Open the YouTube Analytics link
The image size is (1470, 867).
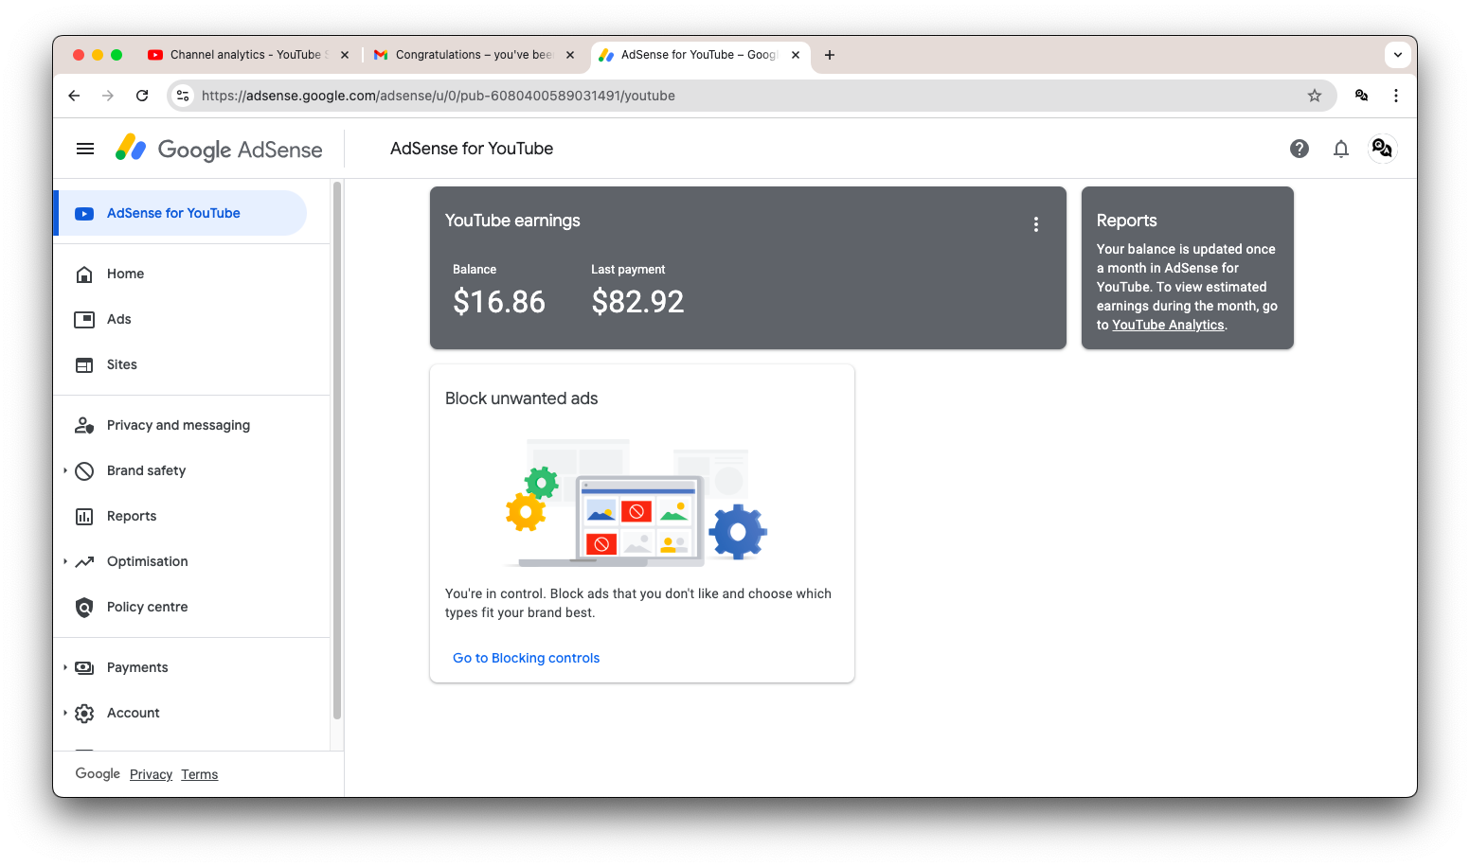[x=1168, y=326]
